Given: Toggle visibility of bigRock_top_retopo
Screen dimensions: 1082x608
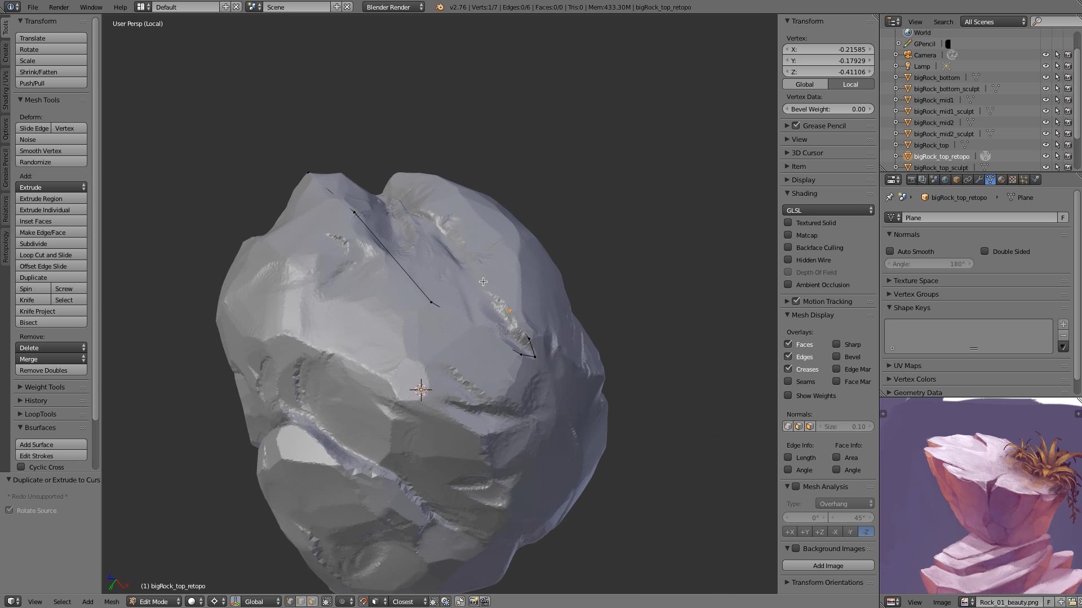Looking at the screenshot, I should click(x=1045, y=156).
